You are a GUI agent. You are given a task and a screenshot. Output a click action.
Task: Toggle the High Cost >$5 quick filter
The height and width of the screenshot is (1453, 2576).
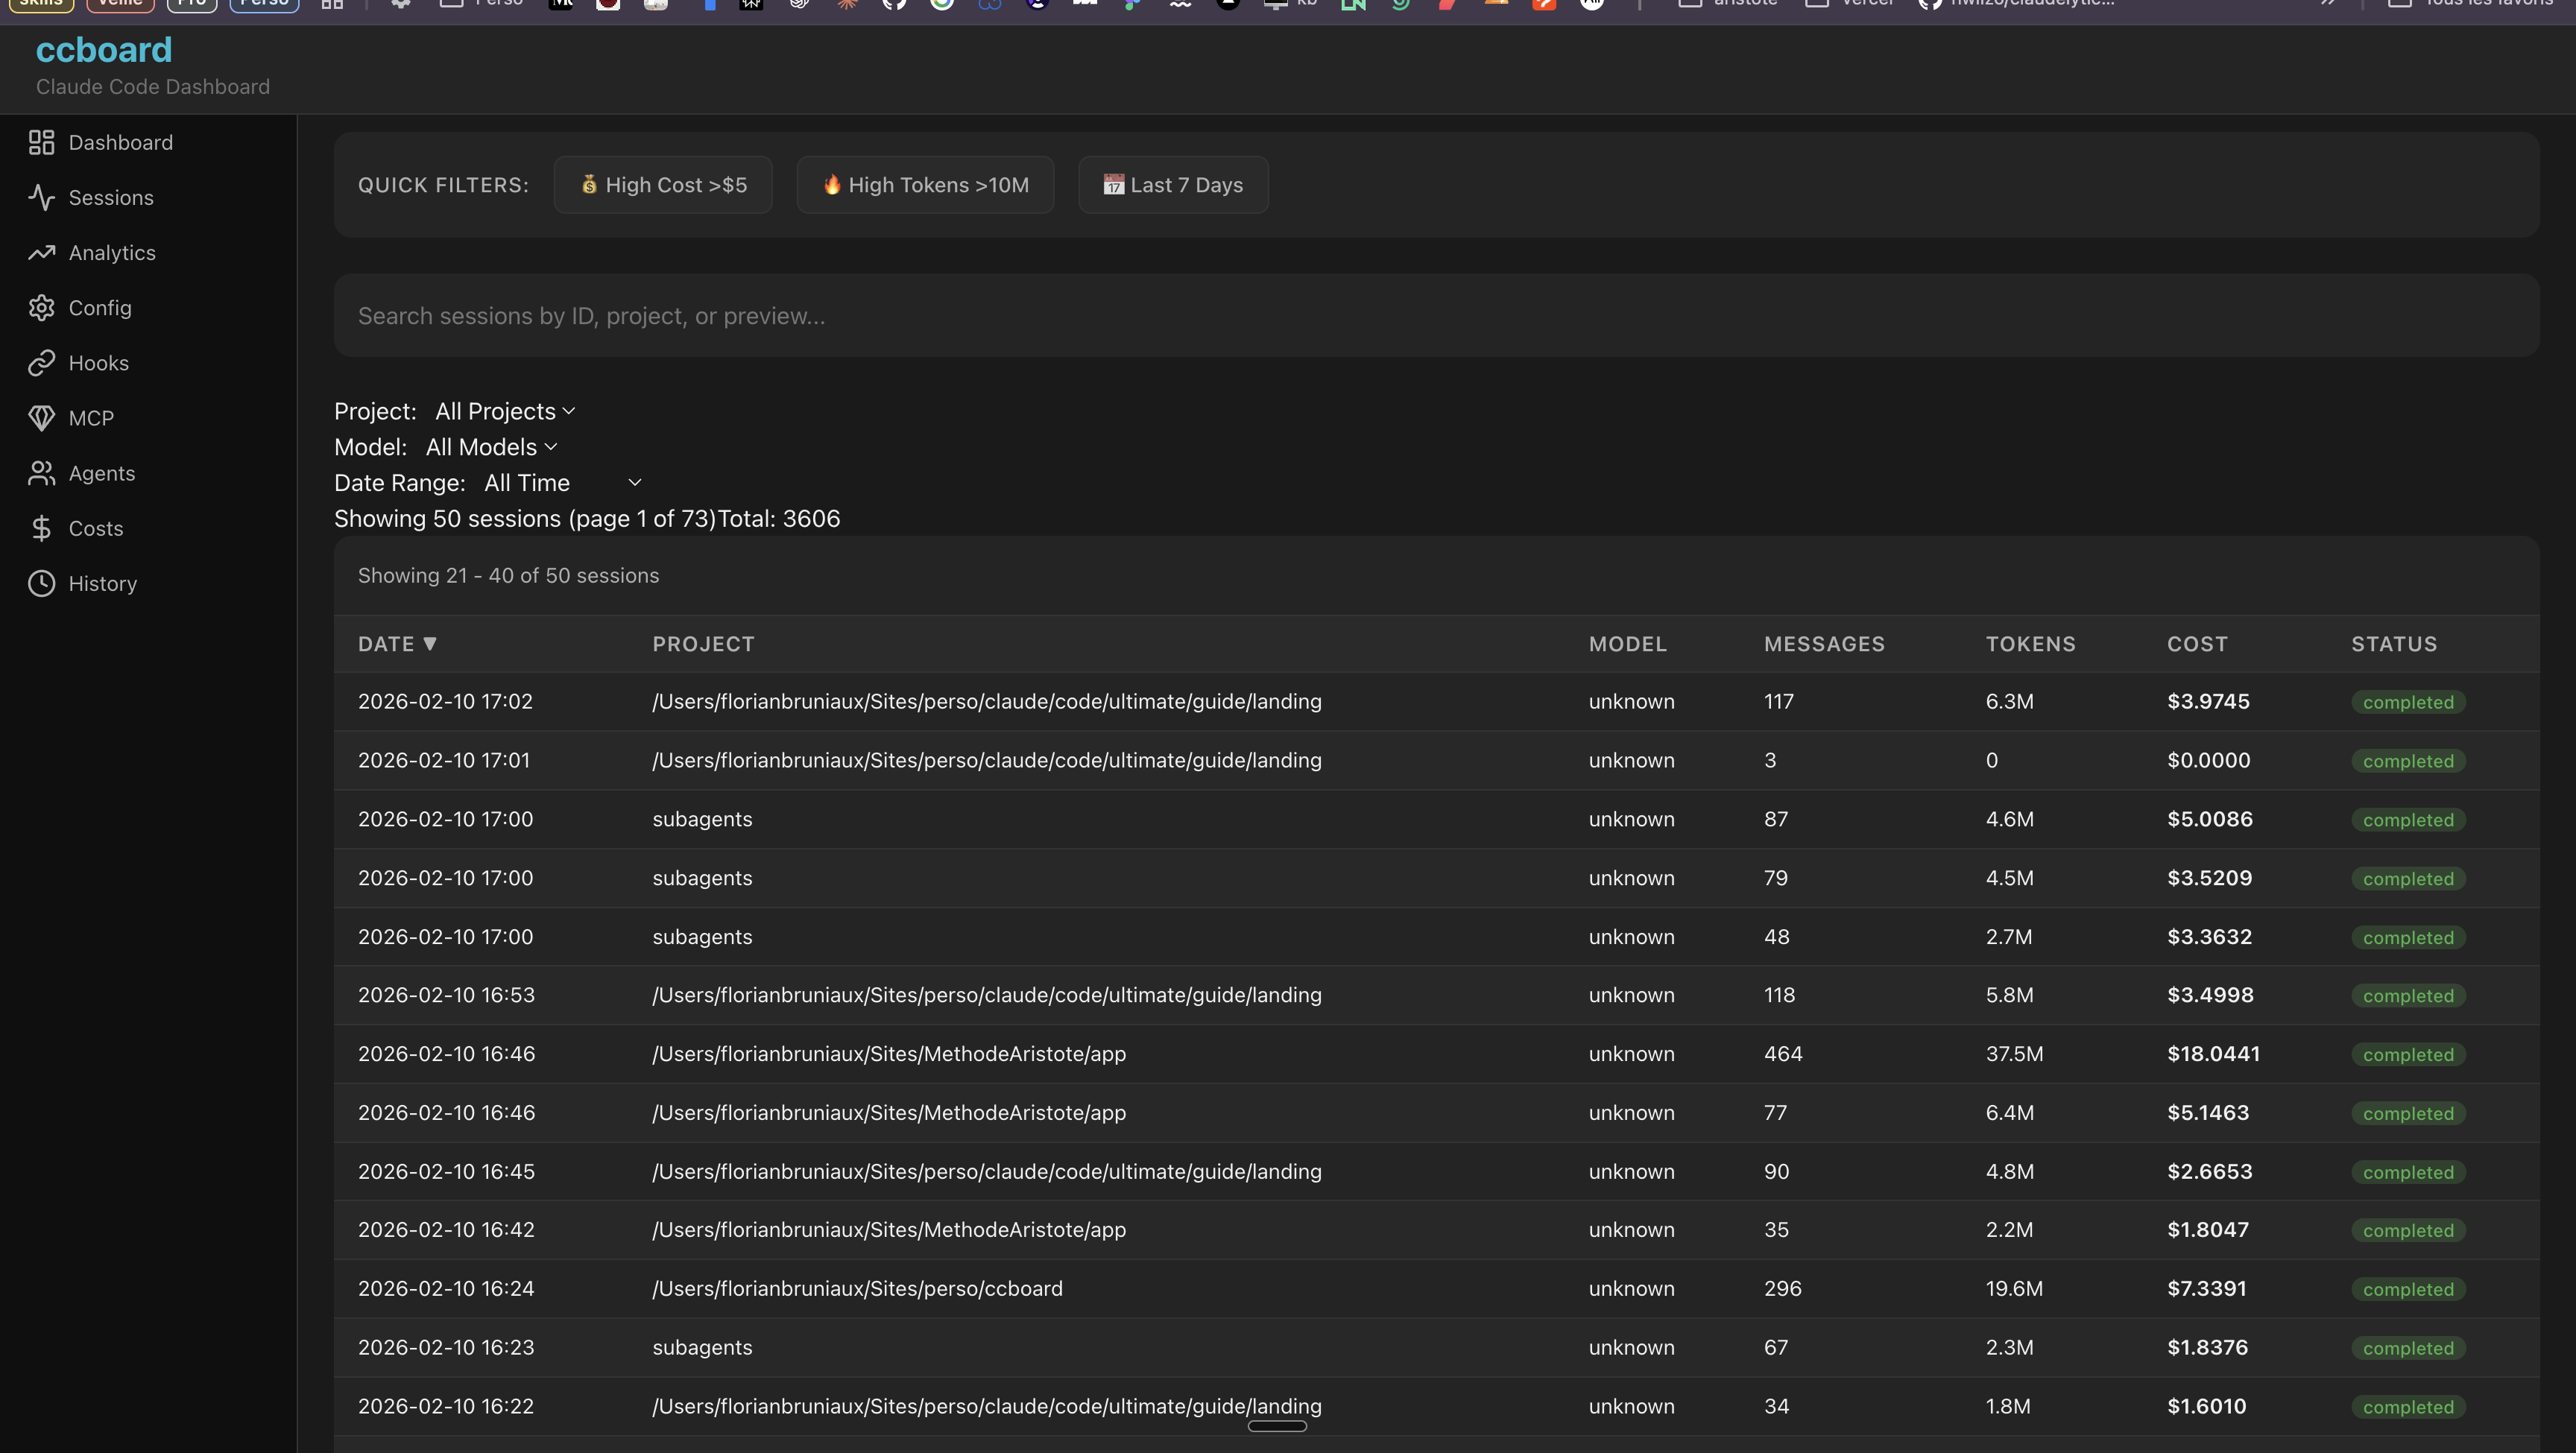pos(662,184)
